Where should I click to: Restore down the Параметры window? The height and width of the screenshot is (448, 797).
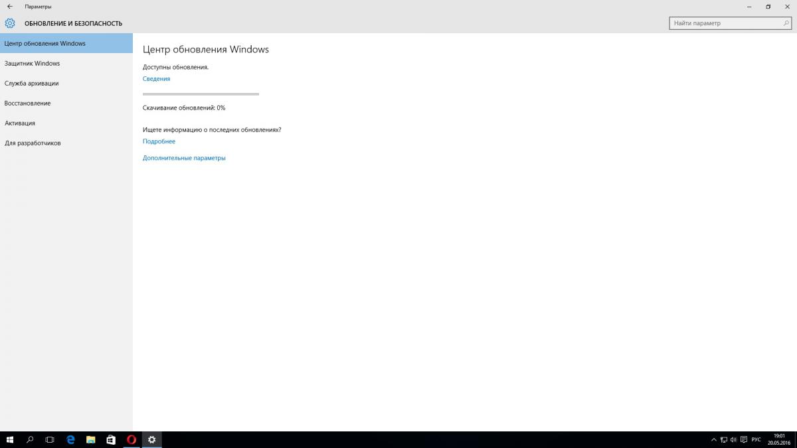768,7
